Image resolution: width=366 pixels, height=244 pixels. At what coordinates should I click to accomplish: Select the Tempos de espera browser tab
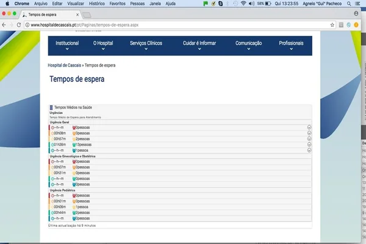50,15
